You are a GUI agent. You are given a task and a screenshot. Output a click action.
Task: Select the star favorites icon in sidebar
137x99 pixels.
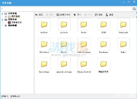(6, 25)
